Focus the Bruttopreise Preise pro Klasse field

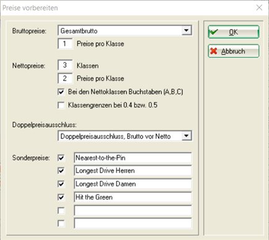(65, 44)
